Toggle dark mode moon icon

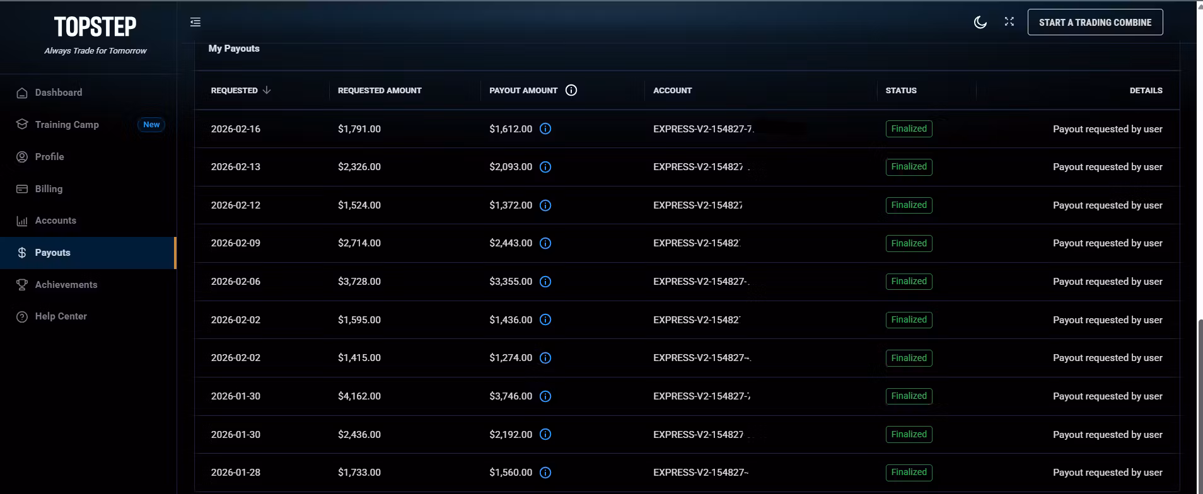pos(980,22)
